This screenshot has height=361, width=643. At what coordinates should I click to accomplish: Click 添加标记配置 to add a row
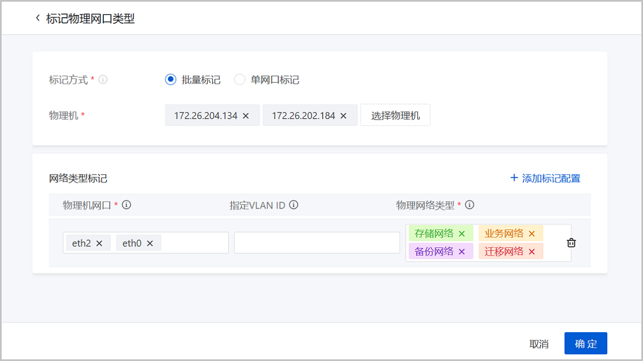pyautogui.click(x=545, y=178)
